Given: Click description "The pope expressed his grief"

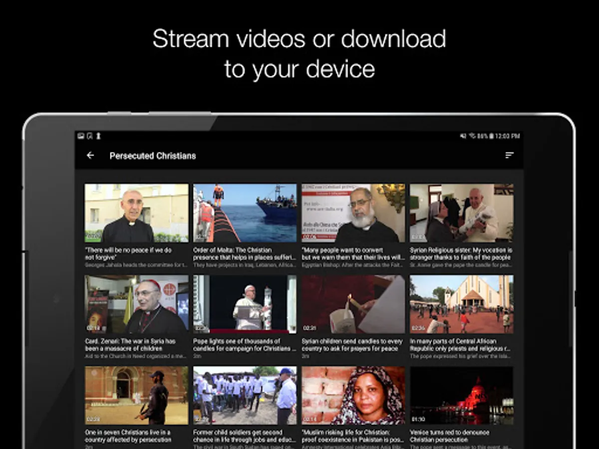Looking at the screenshot, I should [x=461, y=356].
